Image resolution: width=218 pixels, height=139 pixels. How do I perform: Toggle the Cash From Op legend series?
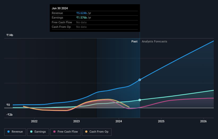97,132
